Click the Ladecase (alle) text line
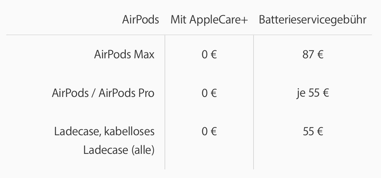 pyautogui.click(x=119, y=150)
